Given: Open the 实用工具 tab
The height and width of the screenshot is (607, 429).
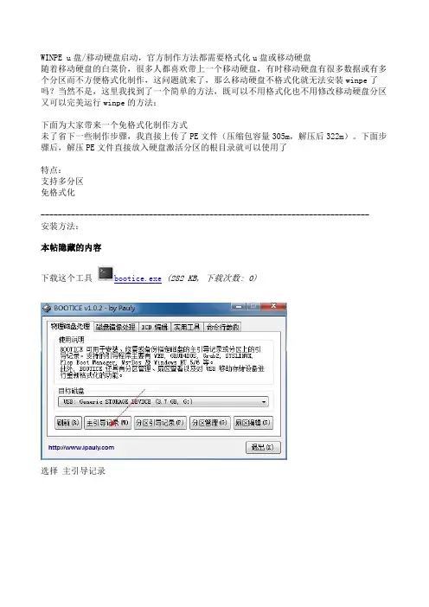Looking at the screenshot, I should 187,327.
